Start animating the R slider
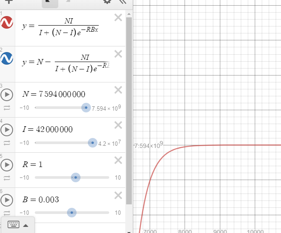The image size is (281, 233). (7, 165)
